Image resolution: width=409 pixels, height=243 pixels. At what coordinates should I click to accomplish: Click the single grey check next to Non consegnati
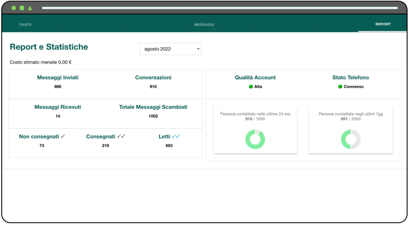click(x=63, y=136)
